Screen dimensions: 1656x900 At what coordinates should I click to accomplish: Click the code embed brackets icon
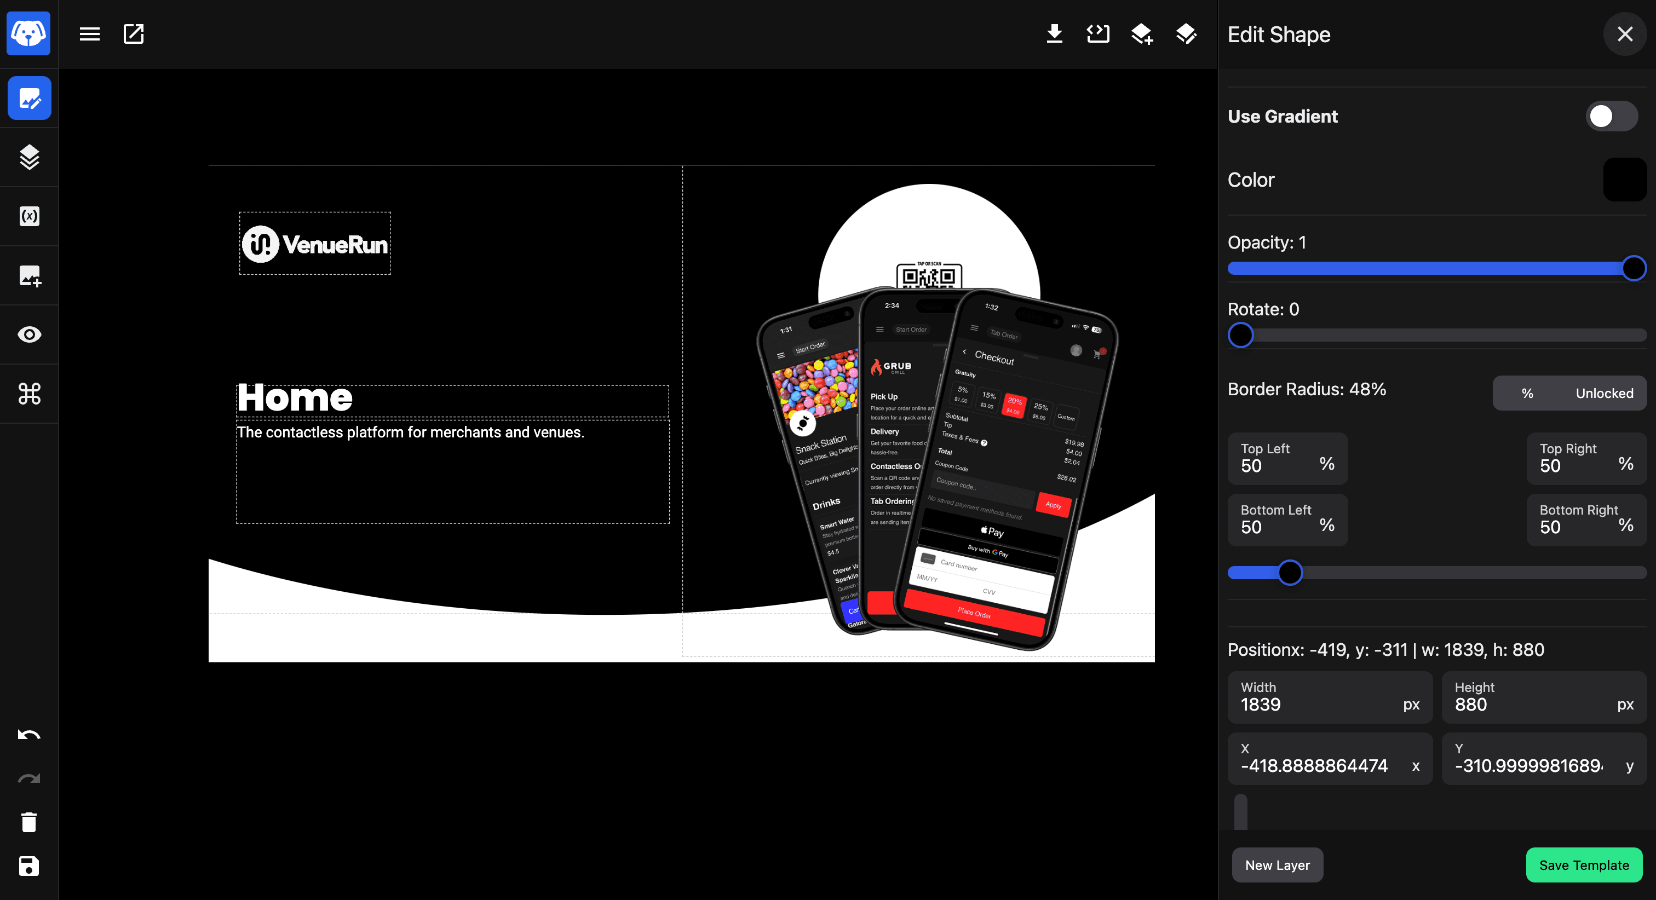[x=1098, y=33]
